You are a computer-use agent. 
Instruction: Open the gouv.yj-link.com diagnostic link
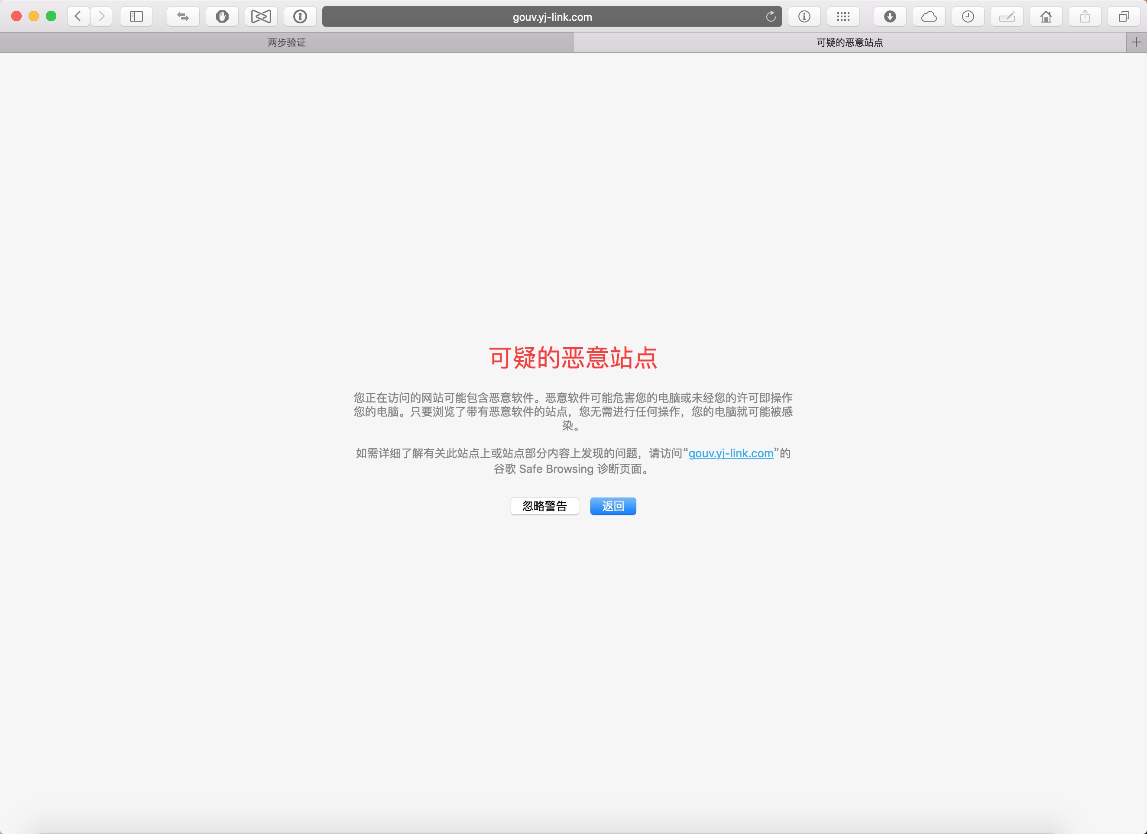point(730,453)
